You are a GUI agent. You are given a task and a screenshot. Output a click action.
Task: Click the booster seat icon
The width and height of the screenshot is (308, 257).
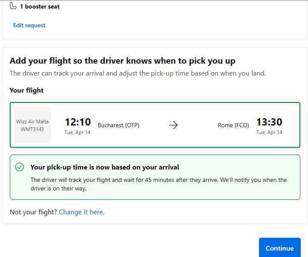[13, 6]
